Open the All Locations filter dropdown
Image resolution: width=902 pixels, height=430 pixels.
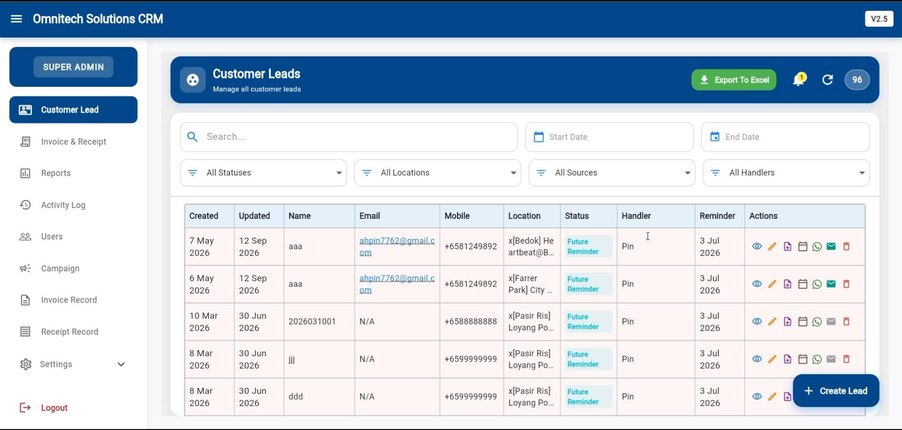(438, 173)
